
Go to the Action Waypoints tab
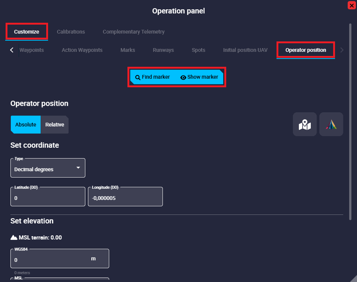(82, 50)
